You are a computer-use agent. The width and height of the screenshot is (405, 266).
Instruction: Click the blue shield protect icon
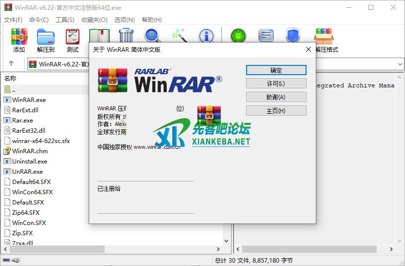(x=292, y=36)
